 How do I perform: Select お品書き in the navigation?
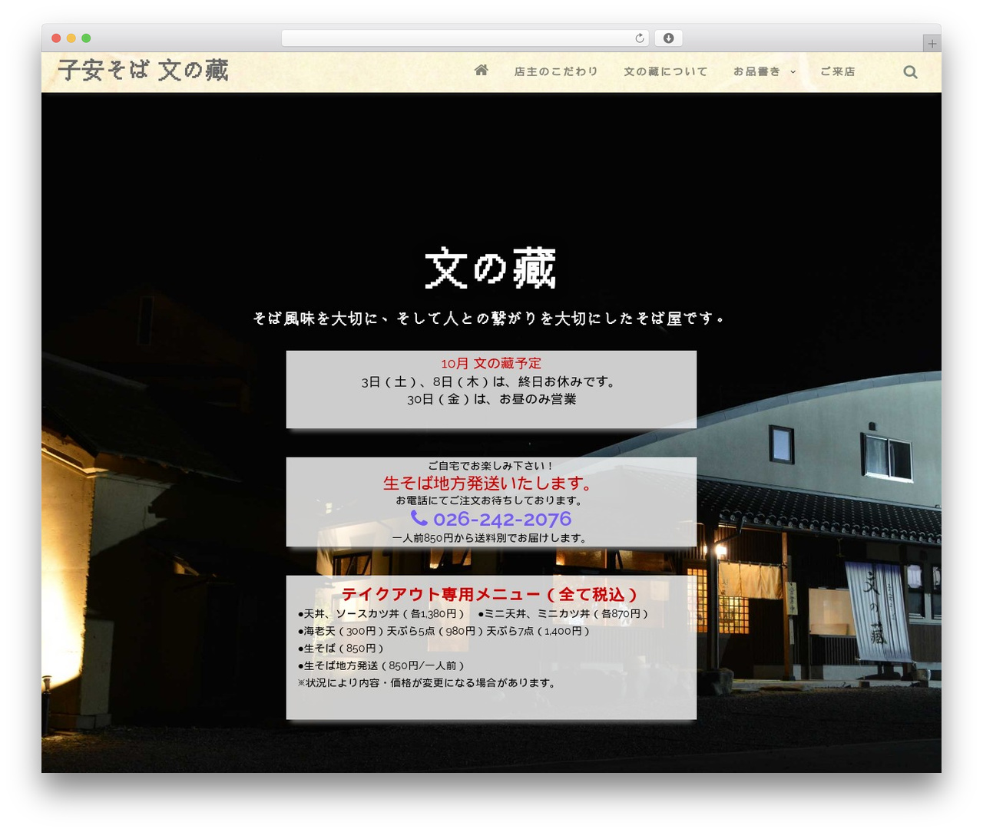(756, 71)
